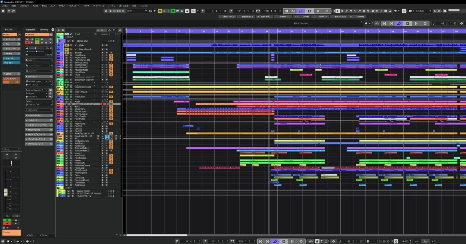Viewport: 466px width, 244px height.
Task: Adjust the Drums channel volume fader
Action: (x=6, y=192)
